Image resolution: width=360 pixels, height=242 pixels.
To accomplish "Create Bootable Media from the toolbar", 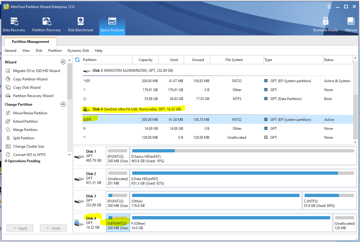I will coord(325,25).
